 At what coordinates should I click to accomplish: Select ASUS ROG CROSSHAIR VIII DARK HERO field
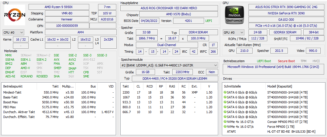click(x=169, y=8)
